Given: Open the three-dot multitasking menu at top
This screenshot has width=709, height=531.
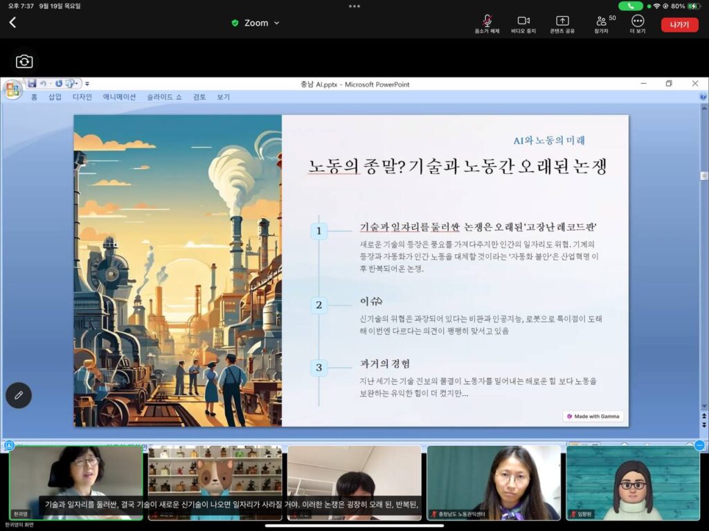Looking at the screenshot, I should tap(354, 6).
